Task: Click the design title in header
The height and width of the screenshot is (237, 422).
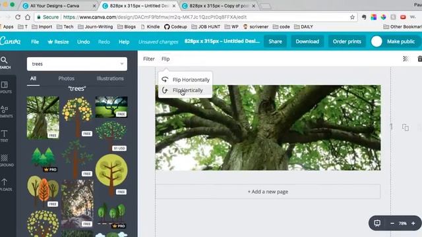Action: point(222,41)
